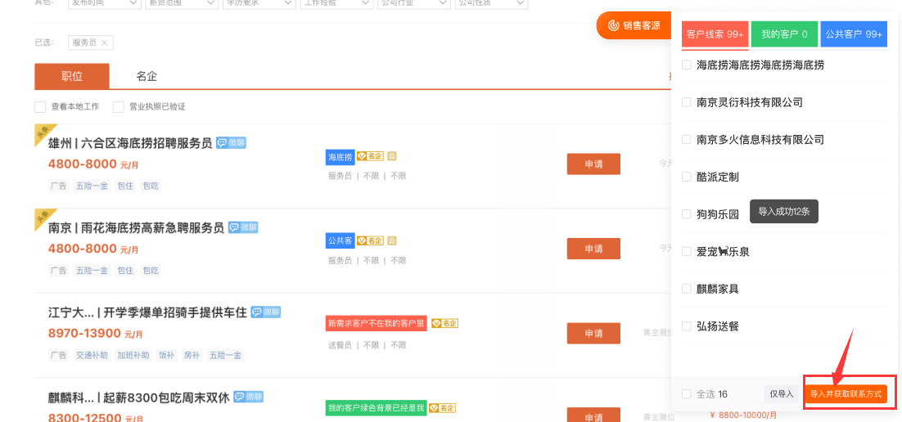This screenshot has height=422, width=902.
Task: Click the 交通补助 benefit tag
Action: click(92, 355)
